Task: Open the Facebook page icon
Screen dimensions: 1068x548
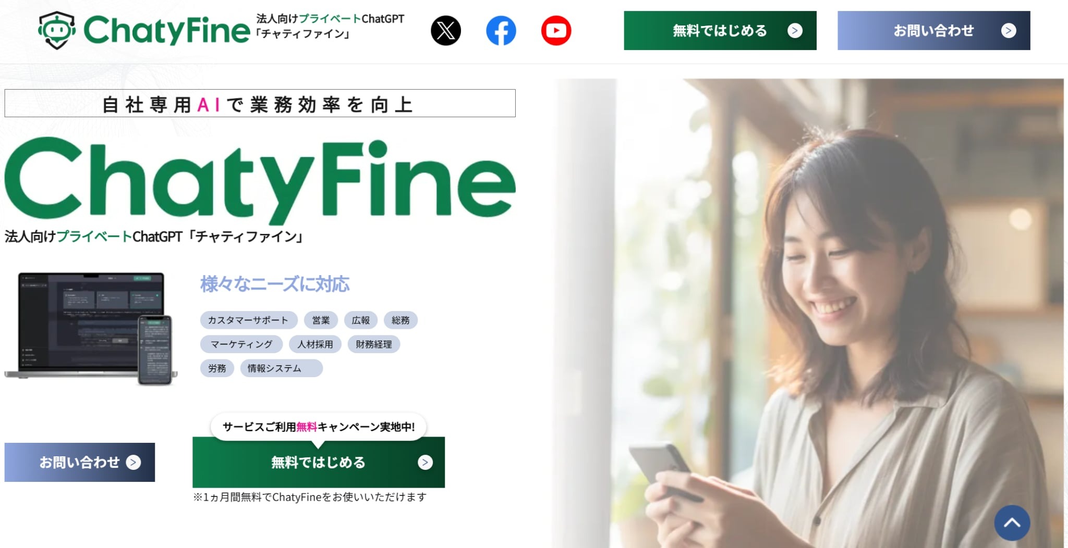Action: tap(501, 31)
